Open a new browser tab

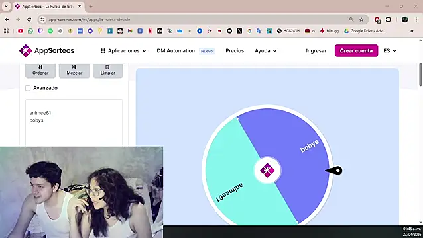pos(91,6)
